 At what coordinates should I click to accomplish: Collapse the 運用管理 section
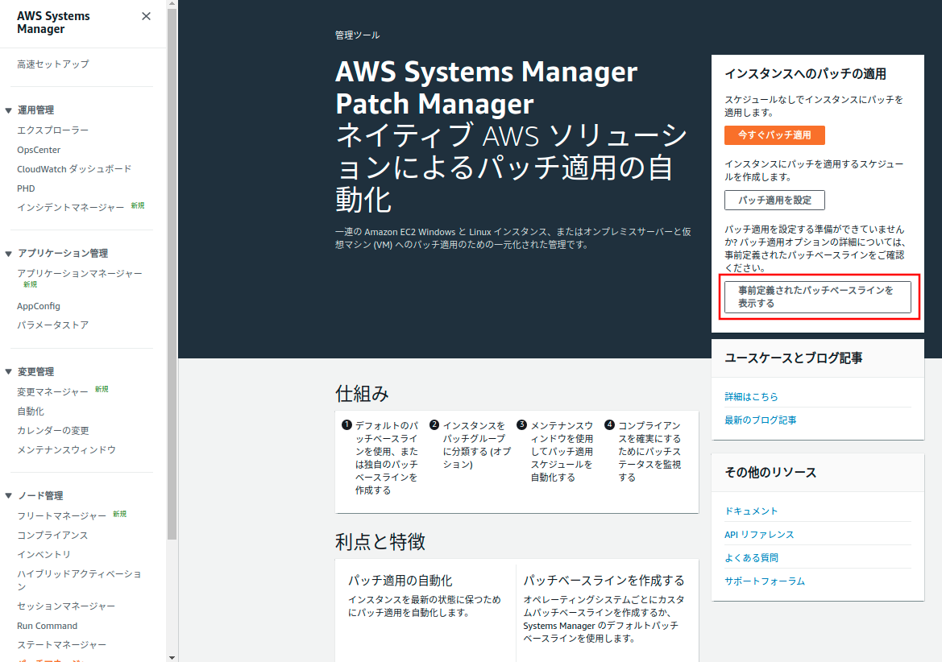coord(9,110)
